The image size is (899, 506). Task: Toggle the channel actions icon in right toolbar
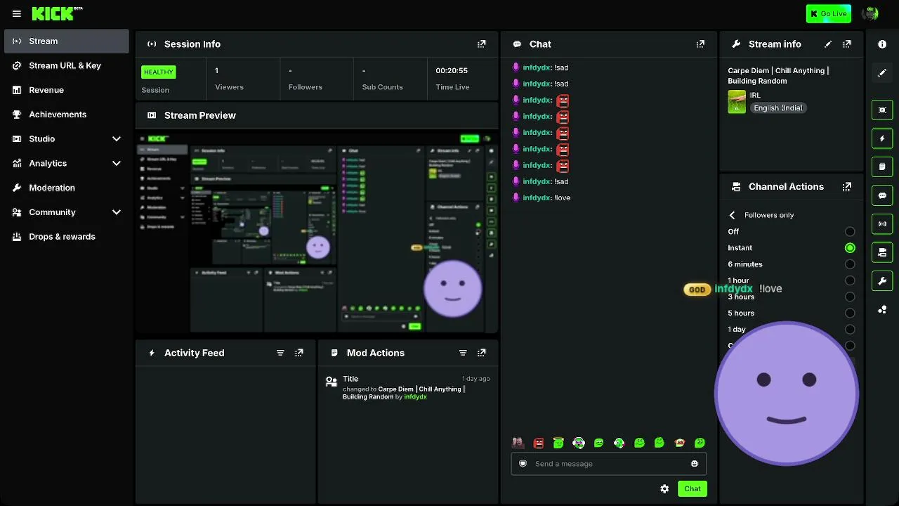882,252
